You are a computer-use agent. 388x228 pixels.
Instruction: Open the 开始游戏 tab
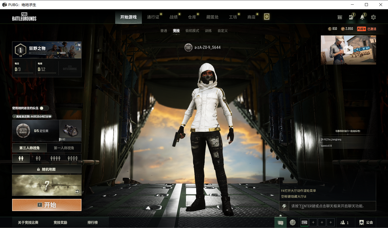(x=128, y=17)
